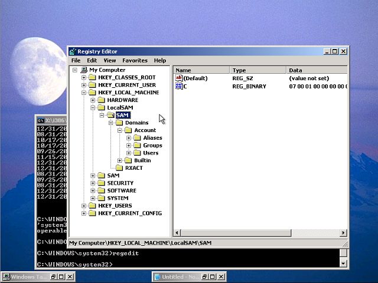Click the Account folder icon

128,130
